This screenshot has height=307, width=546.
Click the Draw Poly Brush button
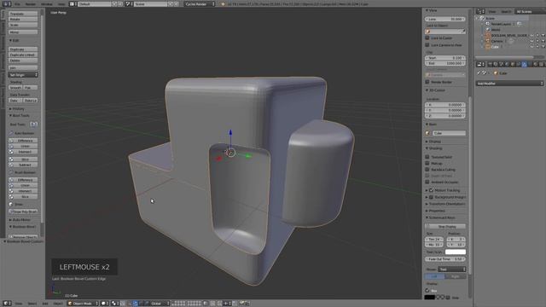pos(23,211)
